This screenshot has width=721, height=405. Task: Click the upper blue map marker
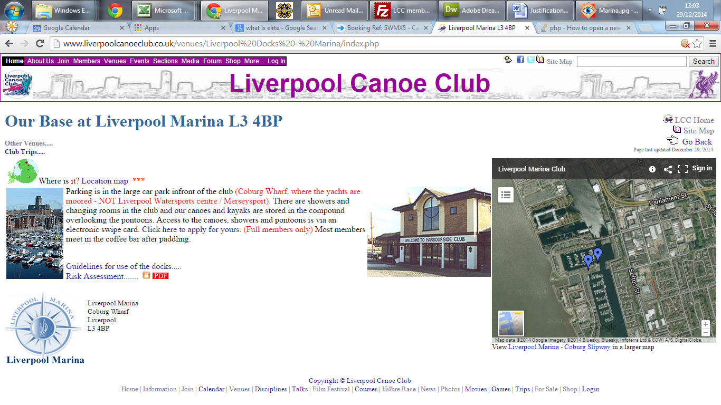pos(597,255)
